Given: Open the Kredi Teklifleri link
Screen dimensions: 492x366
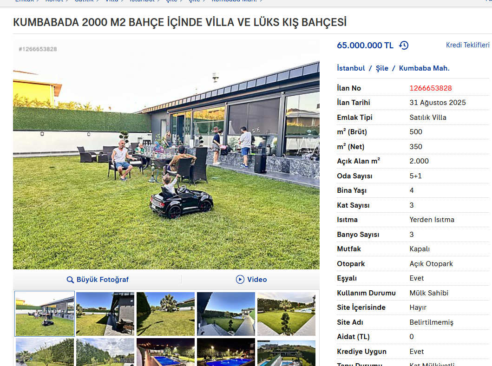Looking at the screenshot, I should (467, 45).
